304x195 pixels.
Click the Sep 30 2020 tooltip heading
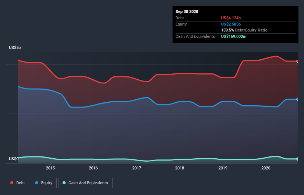(187, 11)
